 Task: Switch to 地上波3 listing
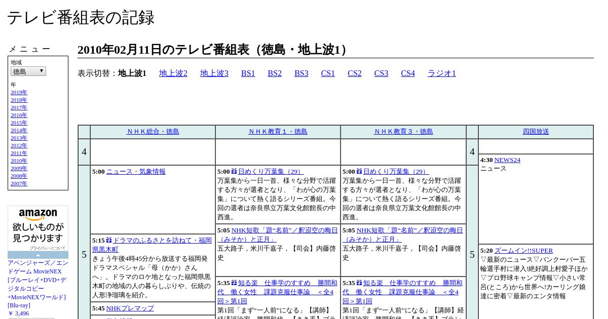[214, 73]
